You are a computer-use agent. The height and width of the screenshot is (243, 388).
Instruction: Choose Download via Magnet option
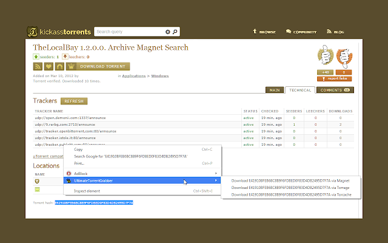pos(291,181)
